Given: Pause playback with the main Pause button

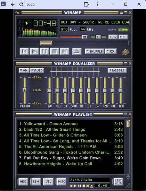Looking at the screenshot, I should (44, 51).
